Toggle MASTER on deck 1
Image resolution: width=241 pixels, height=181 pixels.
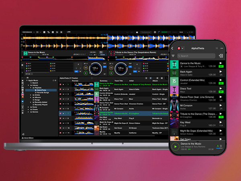pyautogui.click(x=102, y=55)
